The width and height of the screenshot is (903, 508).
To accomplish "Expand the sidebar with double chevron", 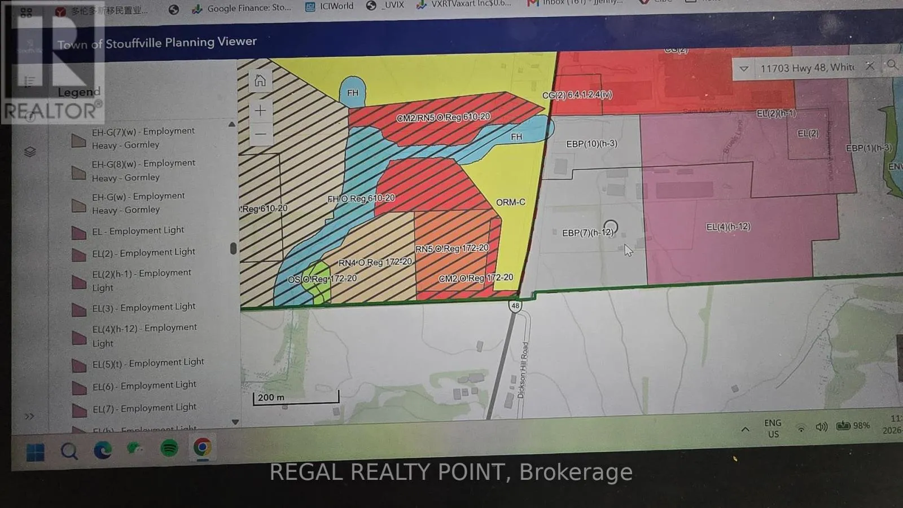I will coord(29,416).
